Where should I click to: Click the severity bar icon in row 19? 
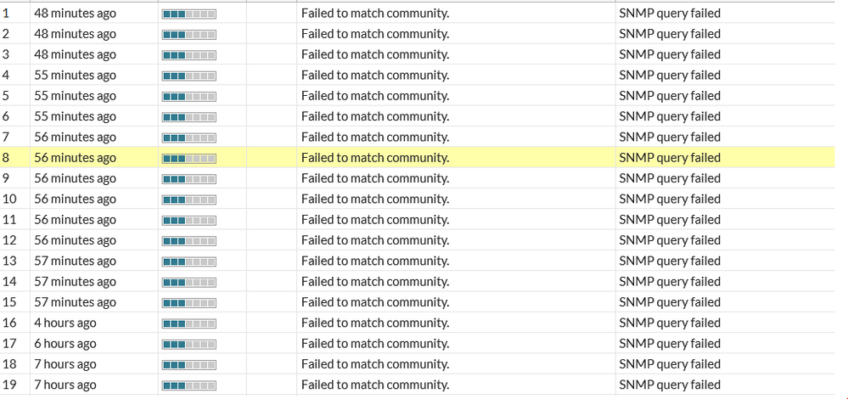tap(188, 385)
